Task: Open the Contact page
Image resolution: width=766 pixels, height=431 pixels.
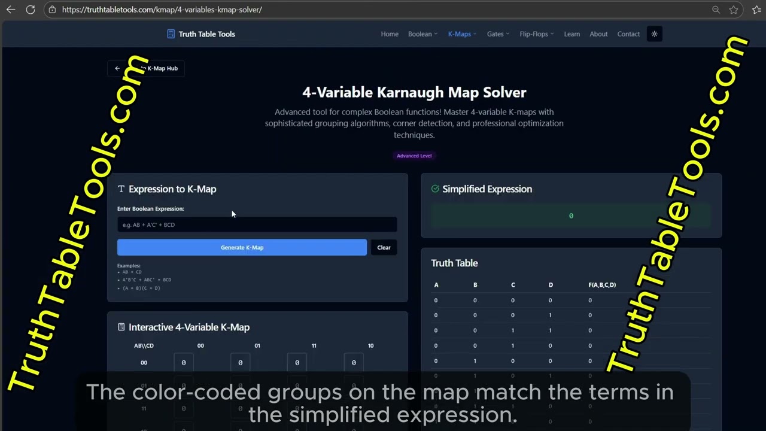Action: (x=628, y=34)
